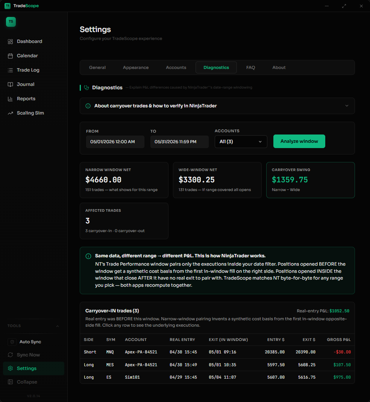Collapse the TOOLS section chevron

(57, 326)
